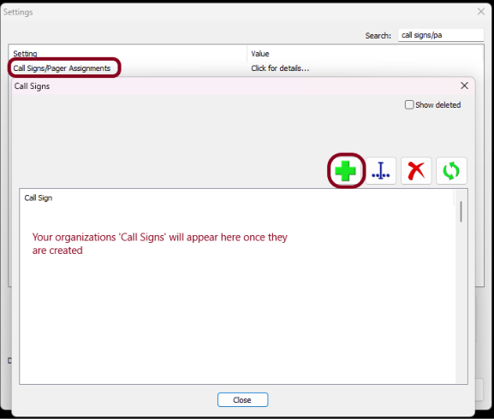The height and width of the screenshot is (419, 494).
Task: Click the Show deleted label text
Action: tap(437, 104)
